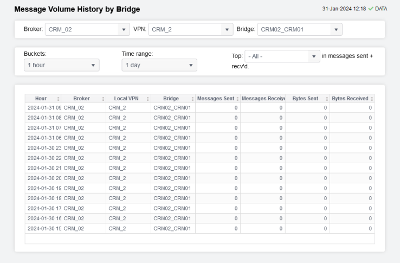Click the Messages Received column header
400x263 pixels.
click(262, 99)
